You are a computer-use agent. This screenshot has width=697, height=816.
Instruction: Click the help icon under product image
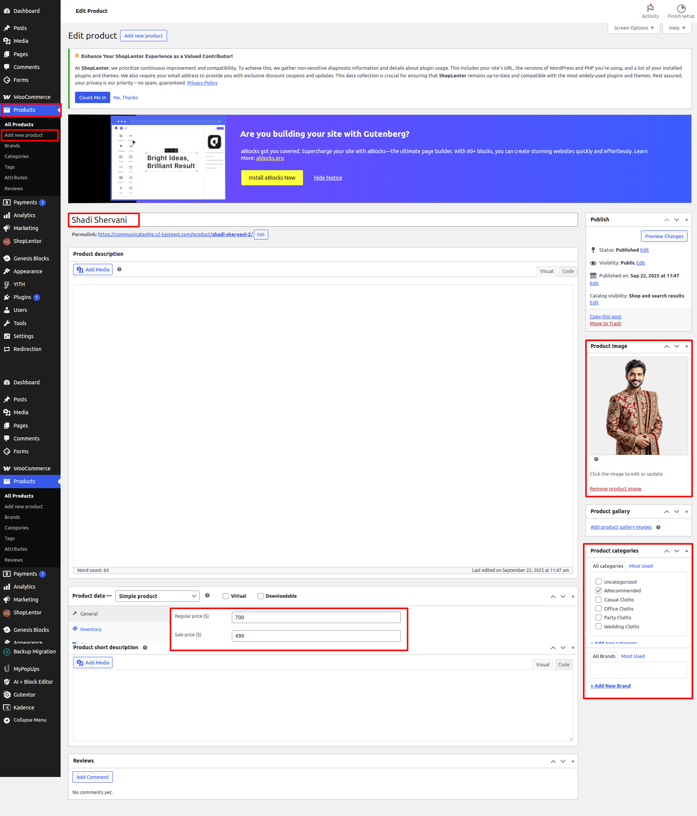(596, 459)
